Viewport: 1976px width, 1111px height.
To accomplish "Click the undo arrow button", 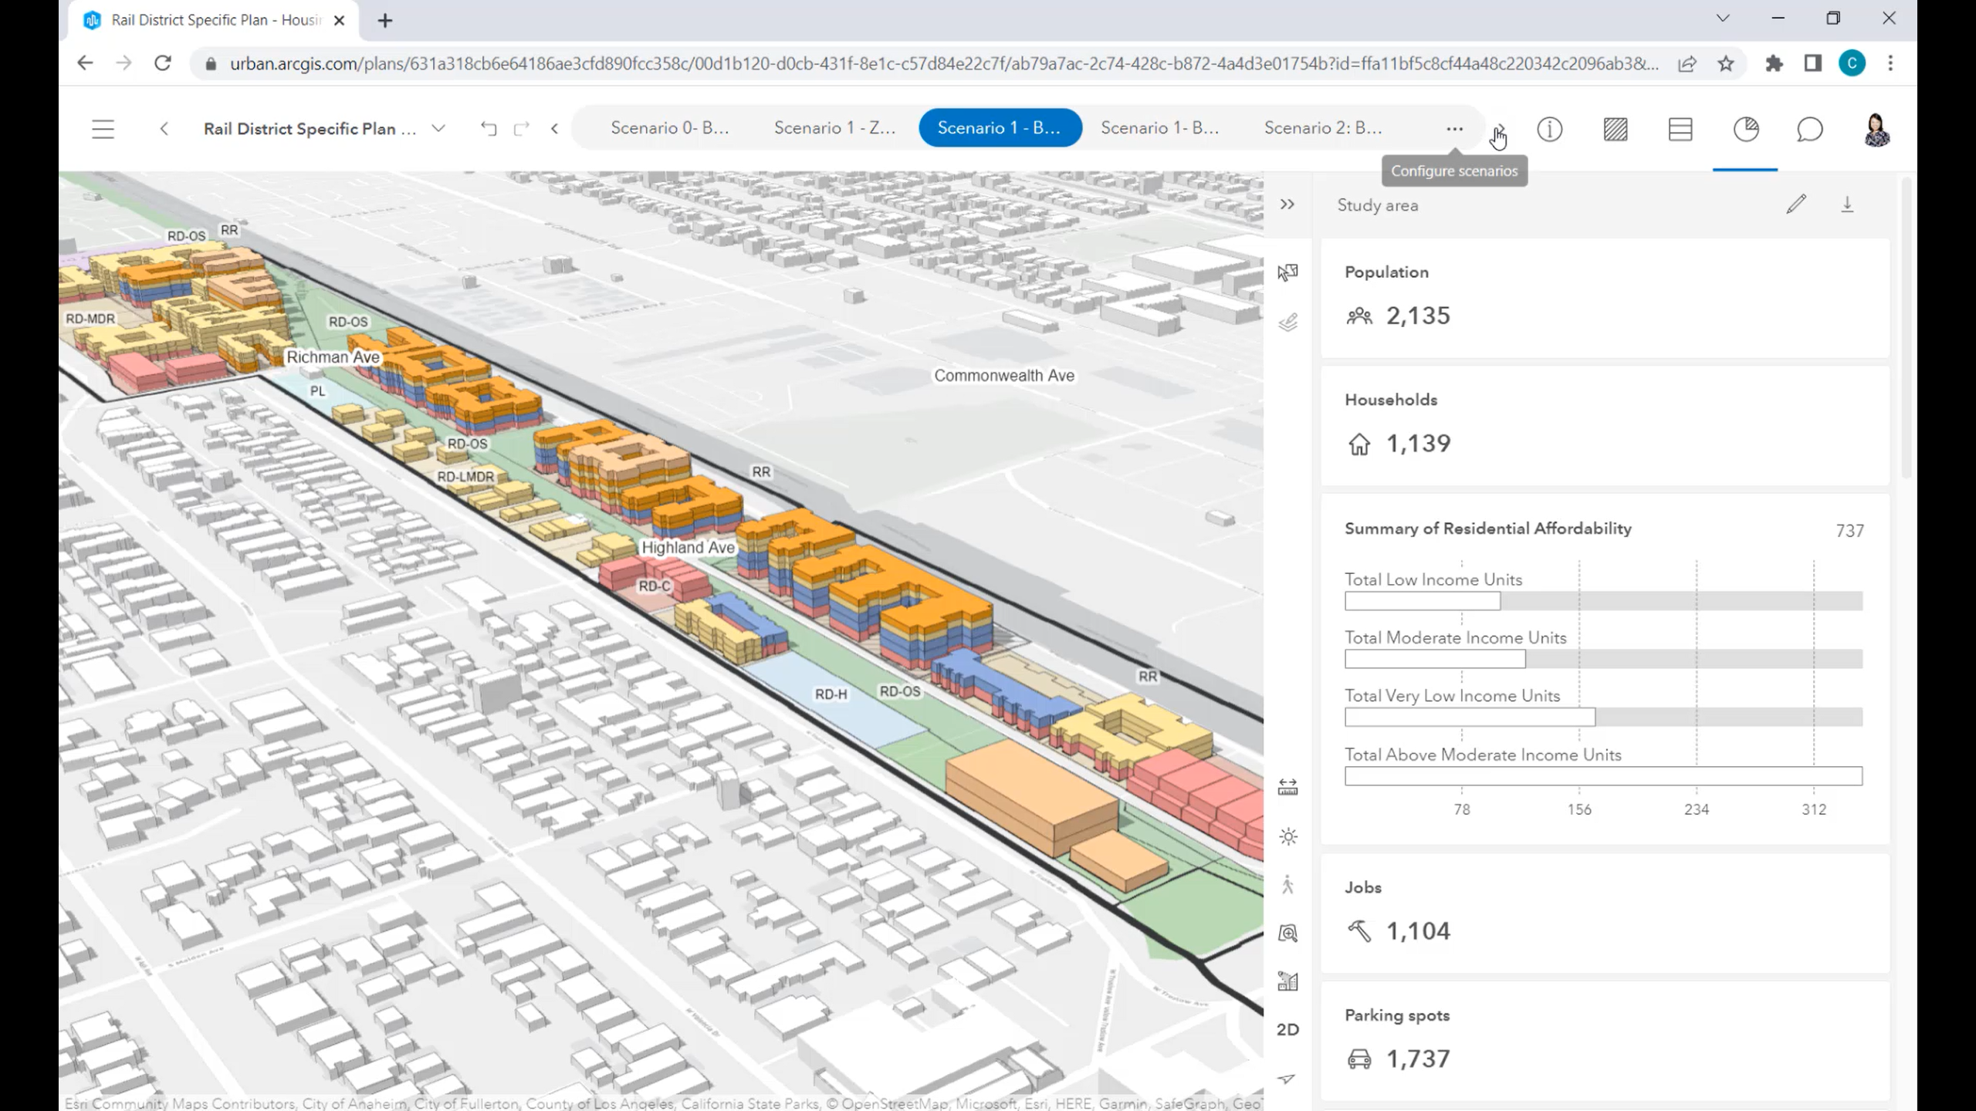I will (489, 129).
